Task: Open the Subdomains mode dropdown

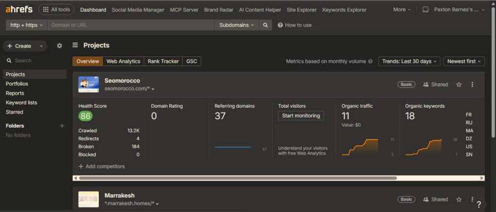Action: [236, 25]
